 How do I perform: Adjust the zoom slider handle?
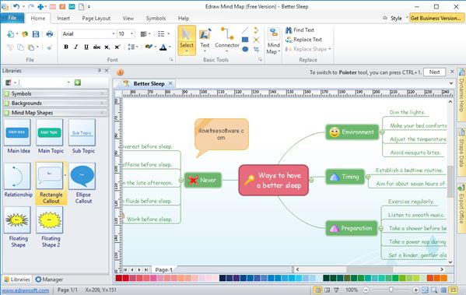(391, 290)
